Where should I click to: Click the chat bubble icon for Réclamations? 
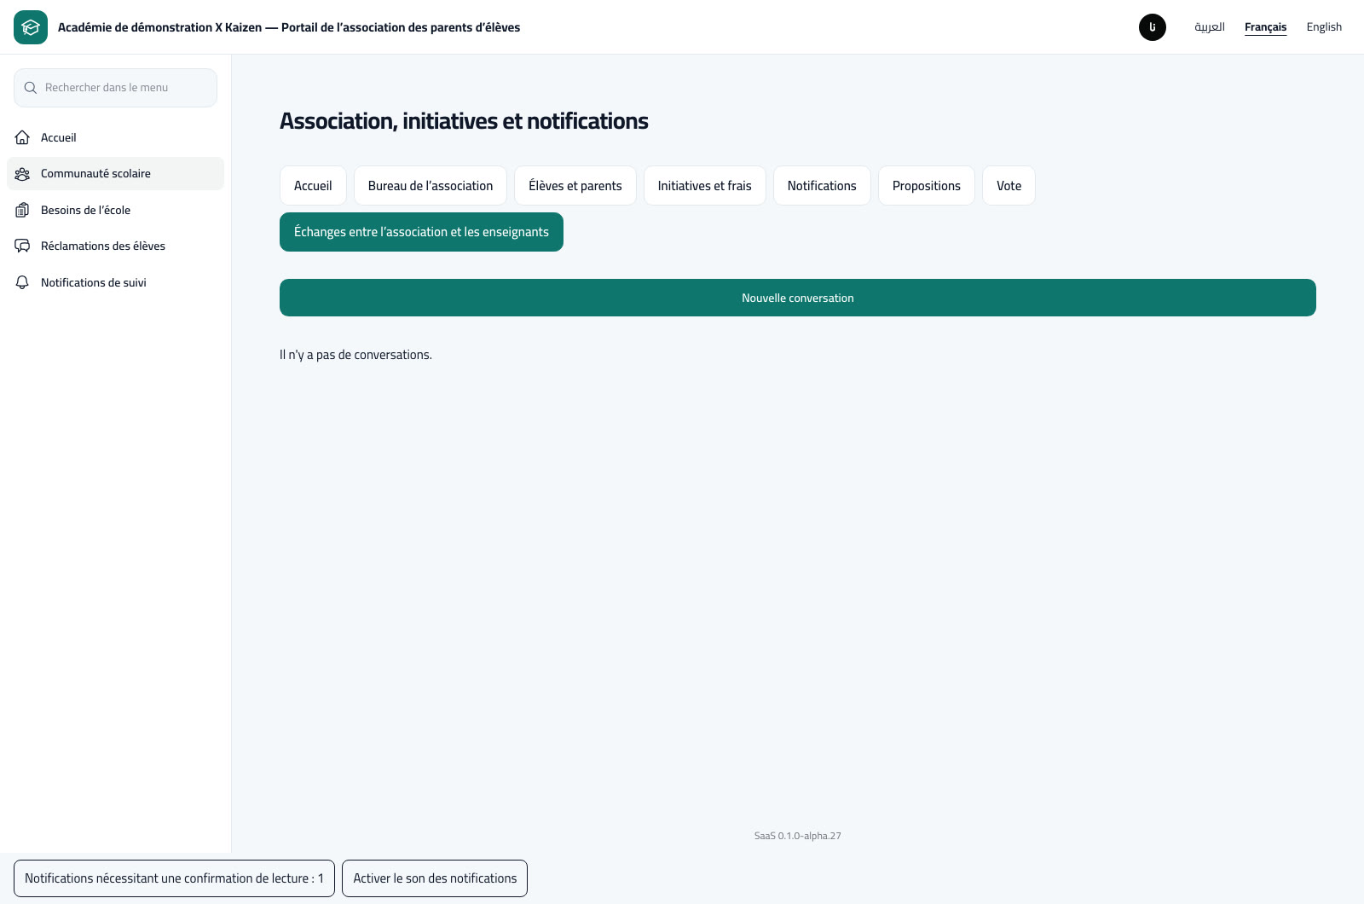pyautogui.click(x=23, y=246)
